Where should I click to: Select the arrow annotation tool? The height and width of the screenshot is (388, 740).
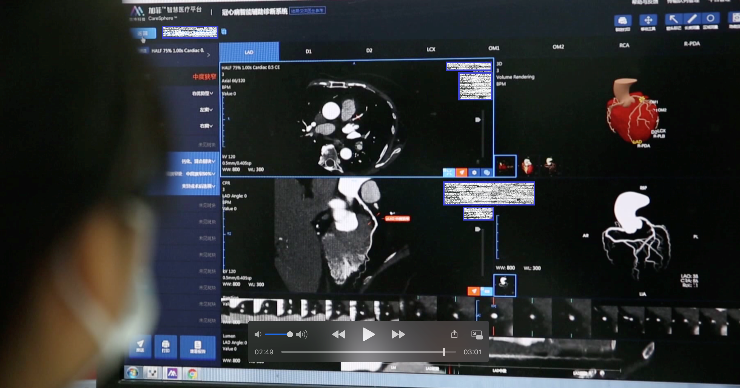673,19
